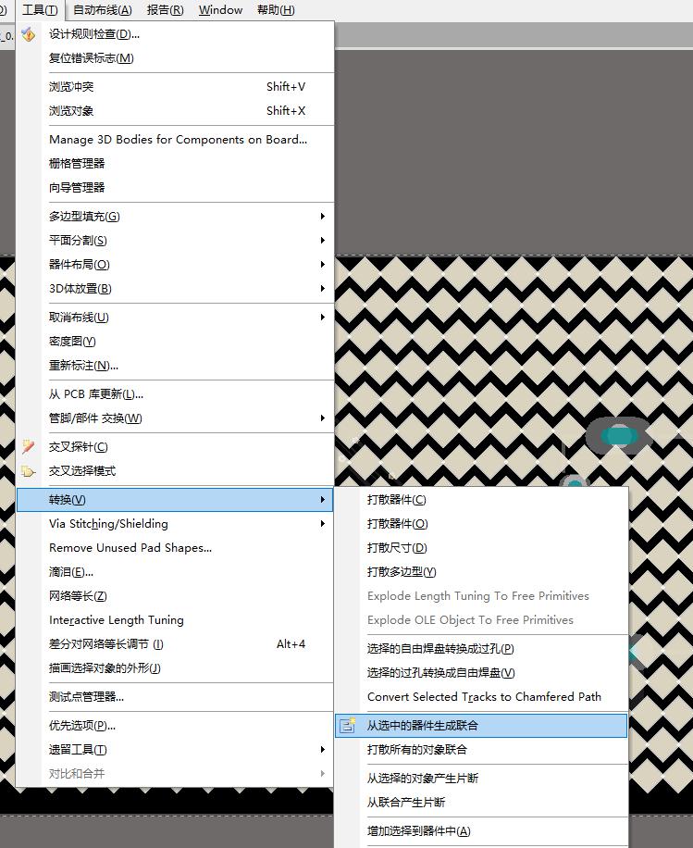693x848 pixels.
Task: Click the cross probe (交叉探针) icon
Action: 29,447
